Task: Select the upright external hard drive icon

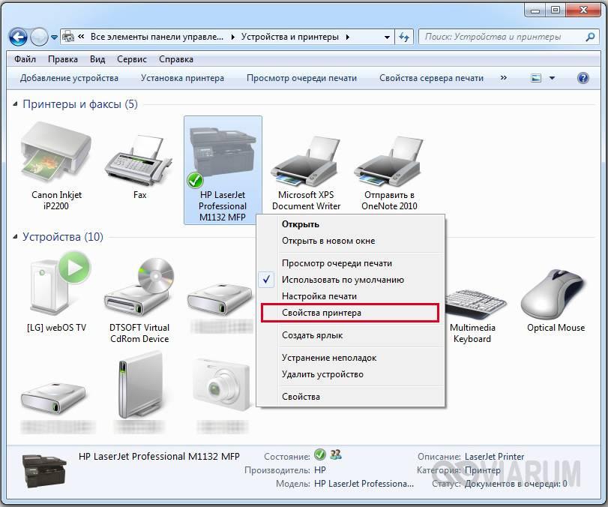Action: pyautogui.click(x=139, y=385)
